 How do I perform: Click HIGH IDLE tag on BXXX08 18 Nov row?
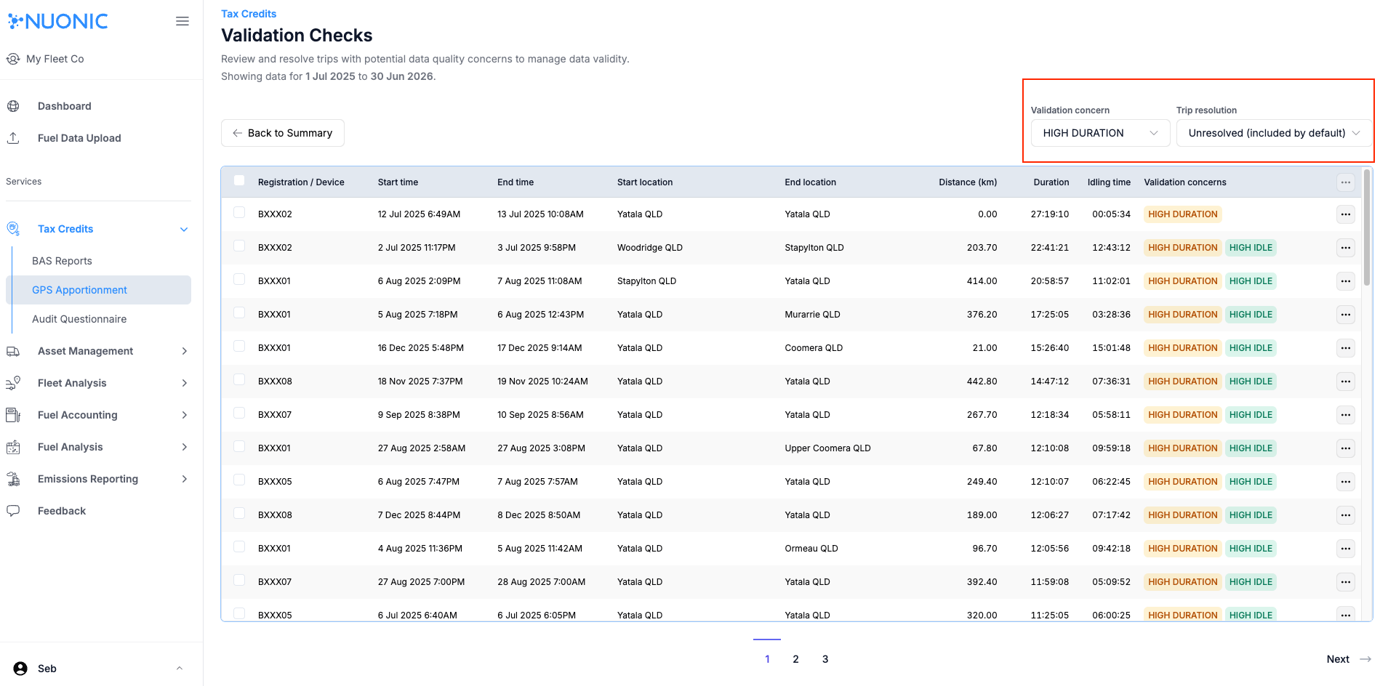pos(1251,382)
